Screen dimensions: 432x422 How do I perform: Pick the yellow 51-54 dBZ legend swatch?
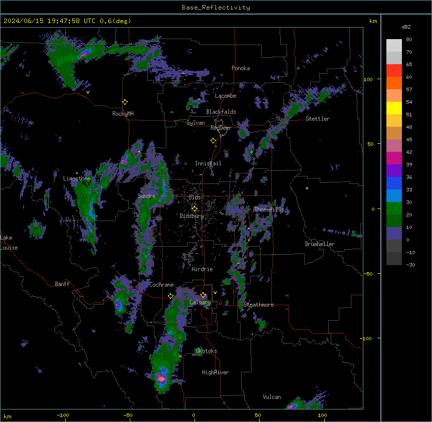[x=394, y=108]
